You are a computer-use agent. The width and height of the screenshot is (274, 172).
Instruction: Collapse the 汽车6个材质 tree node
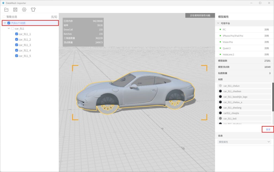click(x=5, y=23)
